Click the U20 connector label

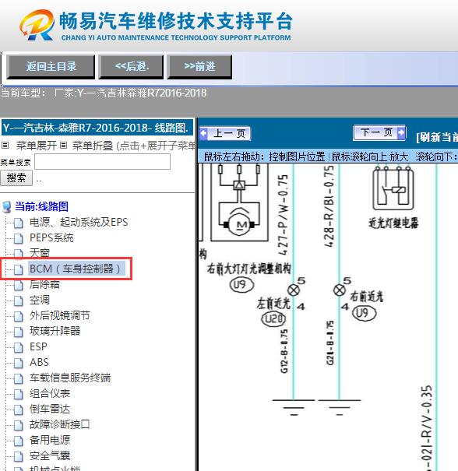(x=273, y=318)
